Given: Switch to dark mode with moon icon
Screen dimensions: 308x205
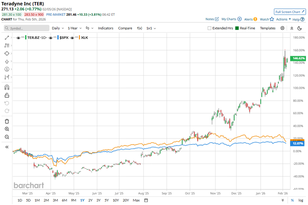Looking at the screenshot, I should tap(299, 28).
